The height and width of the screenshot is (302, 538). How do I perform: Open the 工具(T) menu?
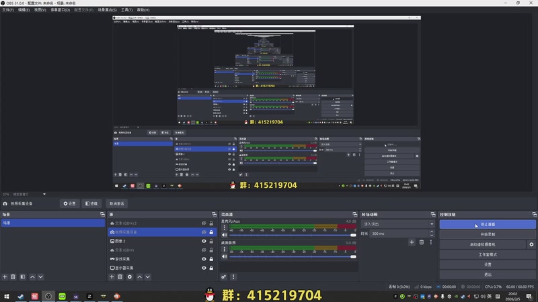click(x=126, y=10)
